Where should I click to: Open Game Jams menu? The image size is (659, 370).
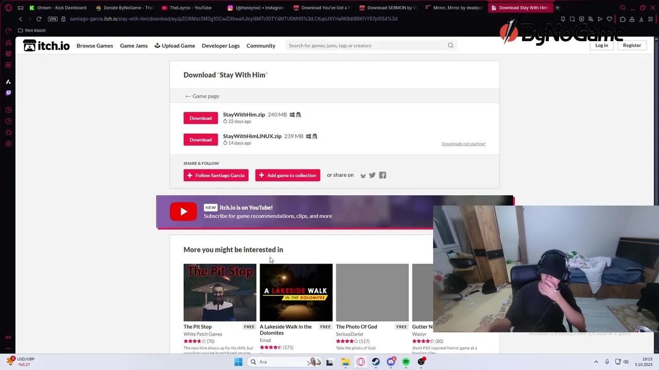coord(134,46)
